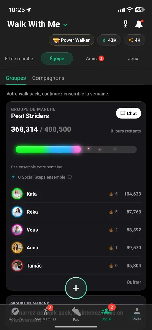Expand the Walk With Me dropdown chevron
Screen dimensions: 152x330
coord(65,25)
